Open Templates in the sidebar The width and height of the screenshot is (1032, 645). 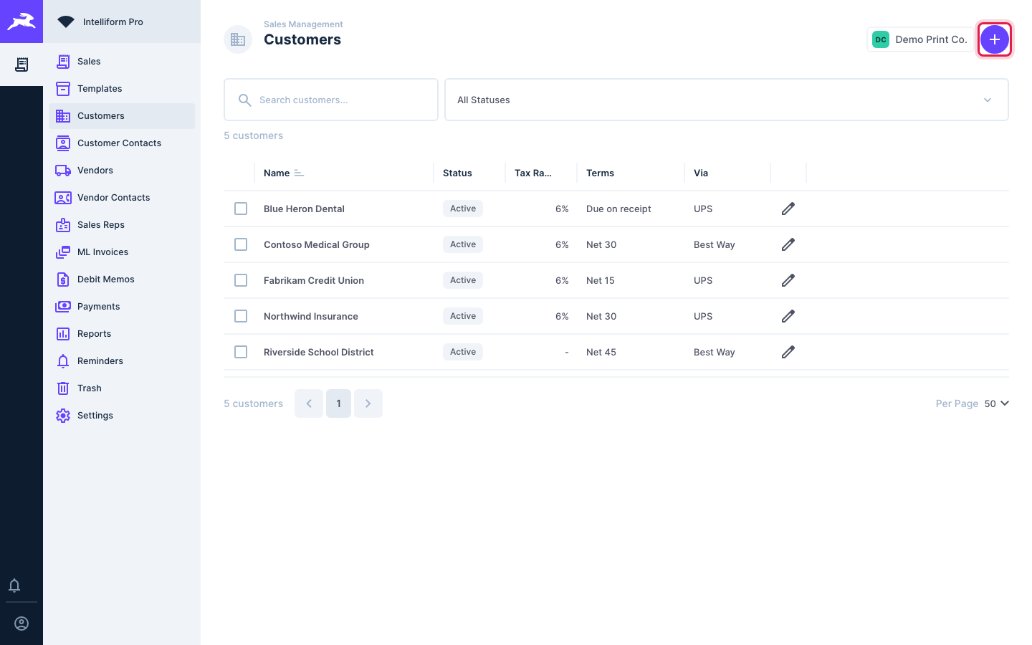pyautogui.click(x=122, y=89)
